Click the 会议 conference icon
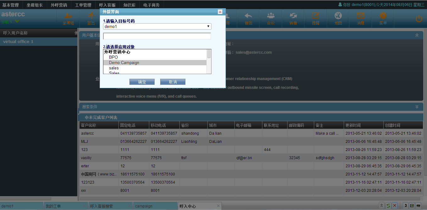427x210 pixels. (x=271, y=19)
